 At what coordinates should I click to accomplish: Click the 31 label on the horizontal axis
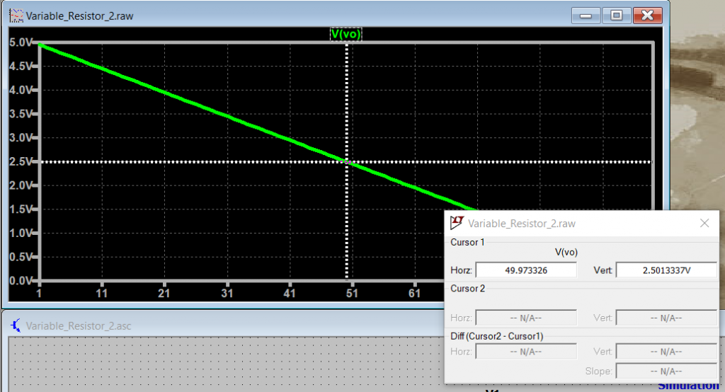[227, 293]
